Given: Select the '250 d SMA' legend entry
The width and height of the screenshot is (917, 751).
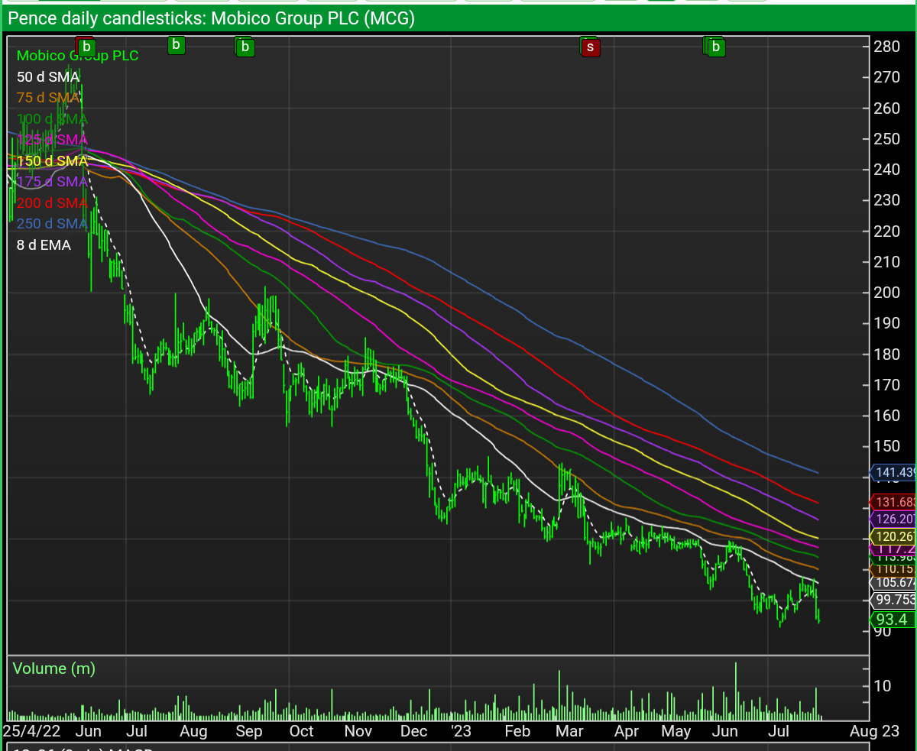Looking at the screenshot, I should pos(52,224).
